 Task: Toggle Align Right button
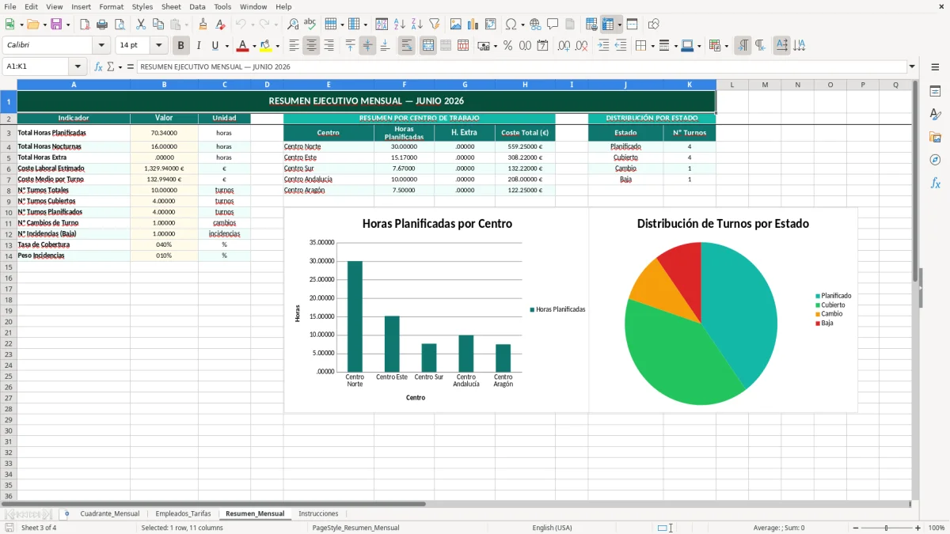(329, 46)
